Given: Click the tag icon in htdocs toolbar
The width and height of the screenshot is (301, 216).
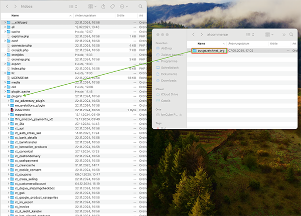Looking at the screenshot, I should (x=113, y=7).
